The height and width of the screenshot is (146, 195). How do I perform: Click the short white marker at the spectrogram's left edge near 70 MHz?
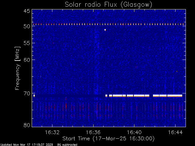pos(34,96)
